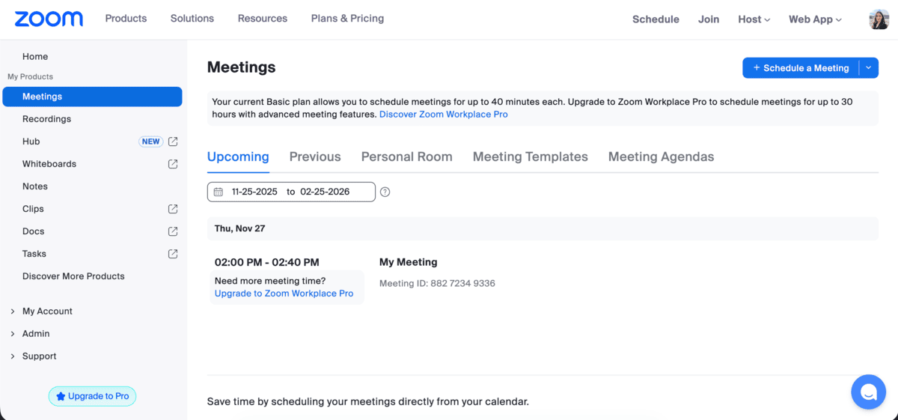Image resolution: width=898 pixels, height=420 pixels.
Task: Open Discover Zoom Workplace Pro link
Action: coord(444,115)
